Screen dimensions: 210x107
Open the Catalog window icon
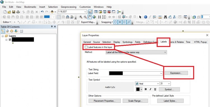click(100, 12)
